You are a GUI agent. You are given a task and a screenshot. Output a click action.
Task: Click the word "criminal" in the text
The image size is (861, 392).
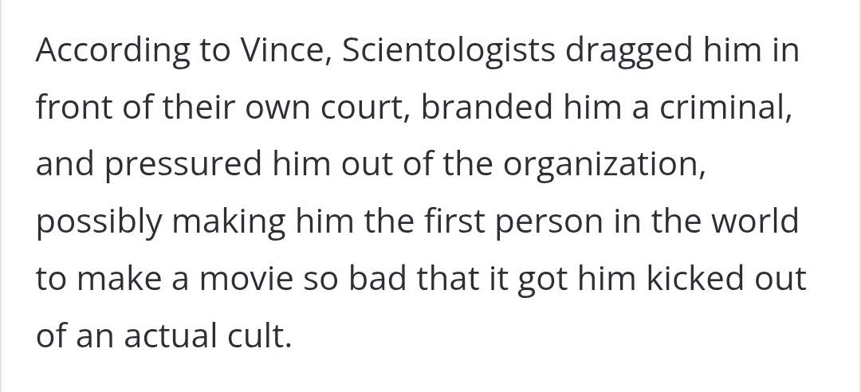(721, 108)
